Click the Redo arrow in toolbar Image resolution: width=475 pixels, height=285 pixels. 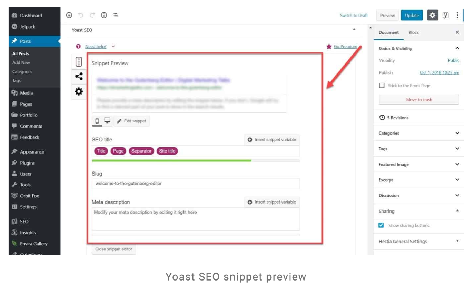[92, 15]
